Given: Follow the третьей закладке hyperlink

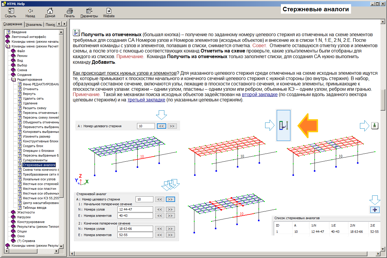Looking at the screenshot, I should click(x=146, y=100).
